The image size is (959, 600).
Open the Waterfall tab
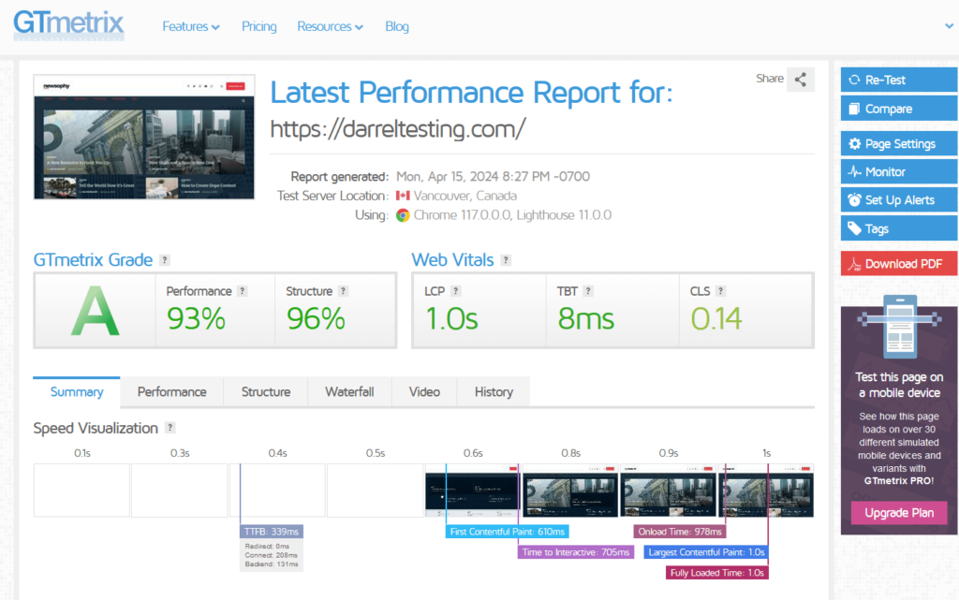[349, 391]
